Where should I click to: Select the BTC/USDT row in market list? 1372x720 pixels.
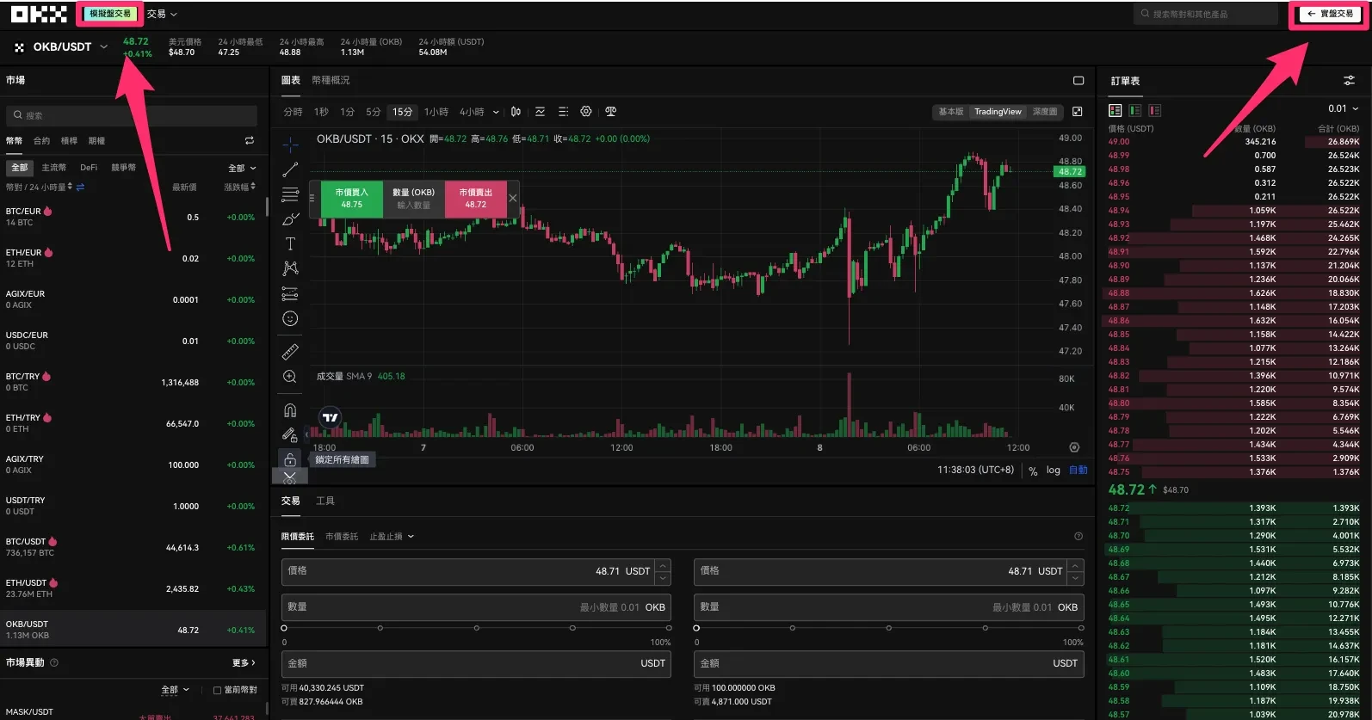pos(133,547)
